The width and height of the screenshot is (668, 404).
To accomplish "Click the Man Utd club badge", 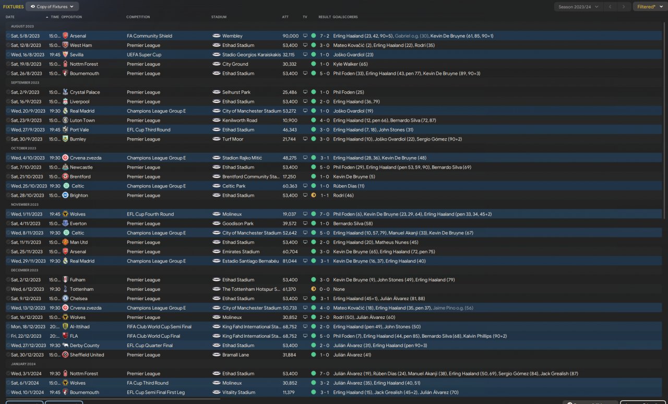I will pos(65,243).
